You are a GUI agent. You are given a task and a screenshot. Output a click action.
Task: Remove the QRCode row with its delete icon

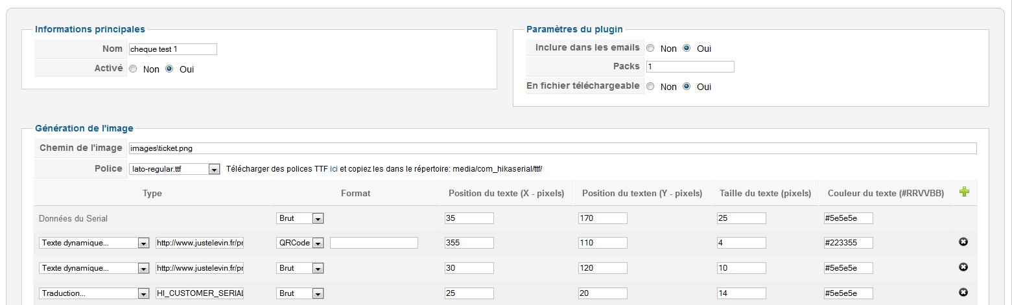coord(963,242)
